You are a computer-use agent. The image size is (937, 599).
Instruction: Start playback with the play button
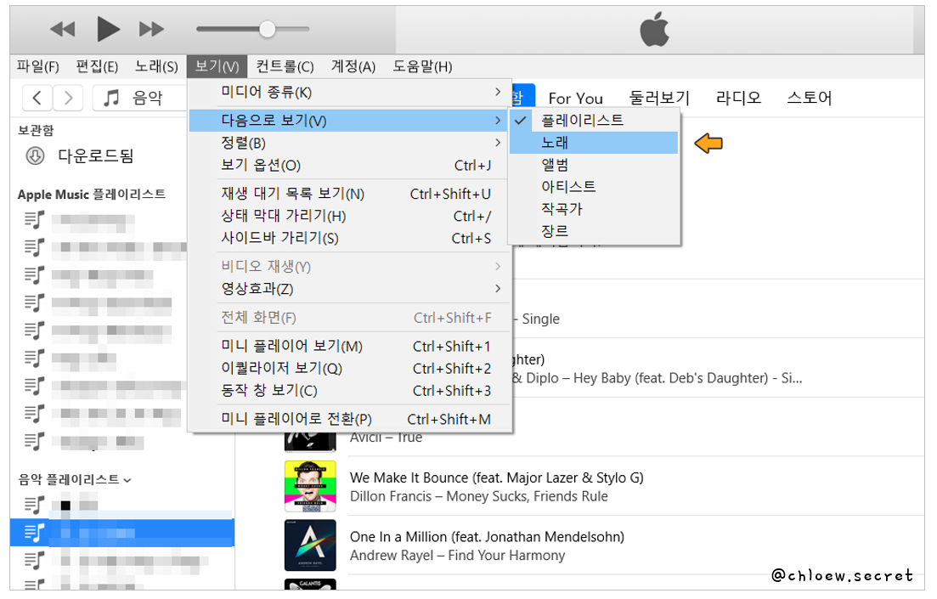click(108, 29)
